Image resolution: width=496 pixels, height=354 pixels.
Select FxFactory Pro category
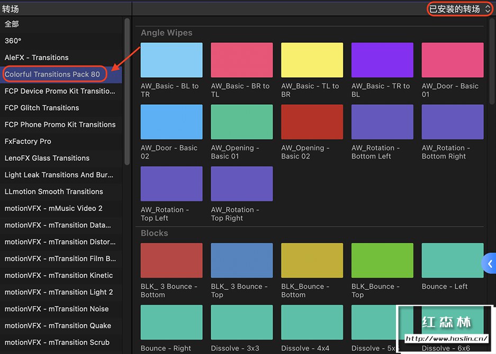pos(28,141)
